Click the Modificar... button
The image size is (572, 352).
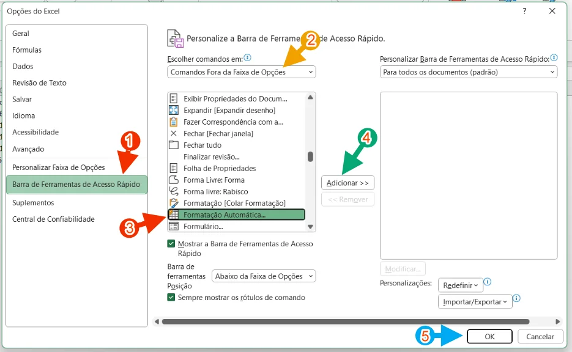click(x=403, y=269)
